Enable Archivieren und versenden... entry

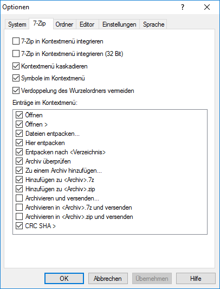point(19,198)
